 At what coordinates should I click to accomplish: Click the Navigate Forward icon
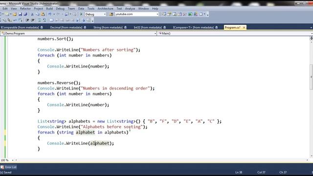pyautogui.click(x=74, y=14)
